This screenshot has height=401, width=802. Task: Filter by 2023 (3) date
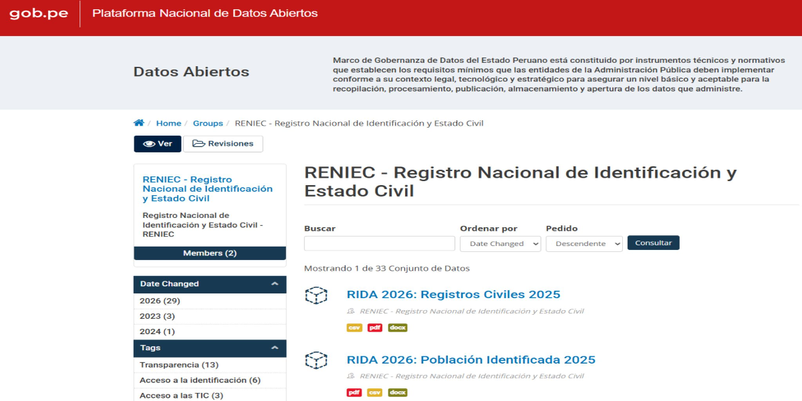click(x=157, y=316)
